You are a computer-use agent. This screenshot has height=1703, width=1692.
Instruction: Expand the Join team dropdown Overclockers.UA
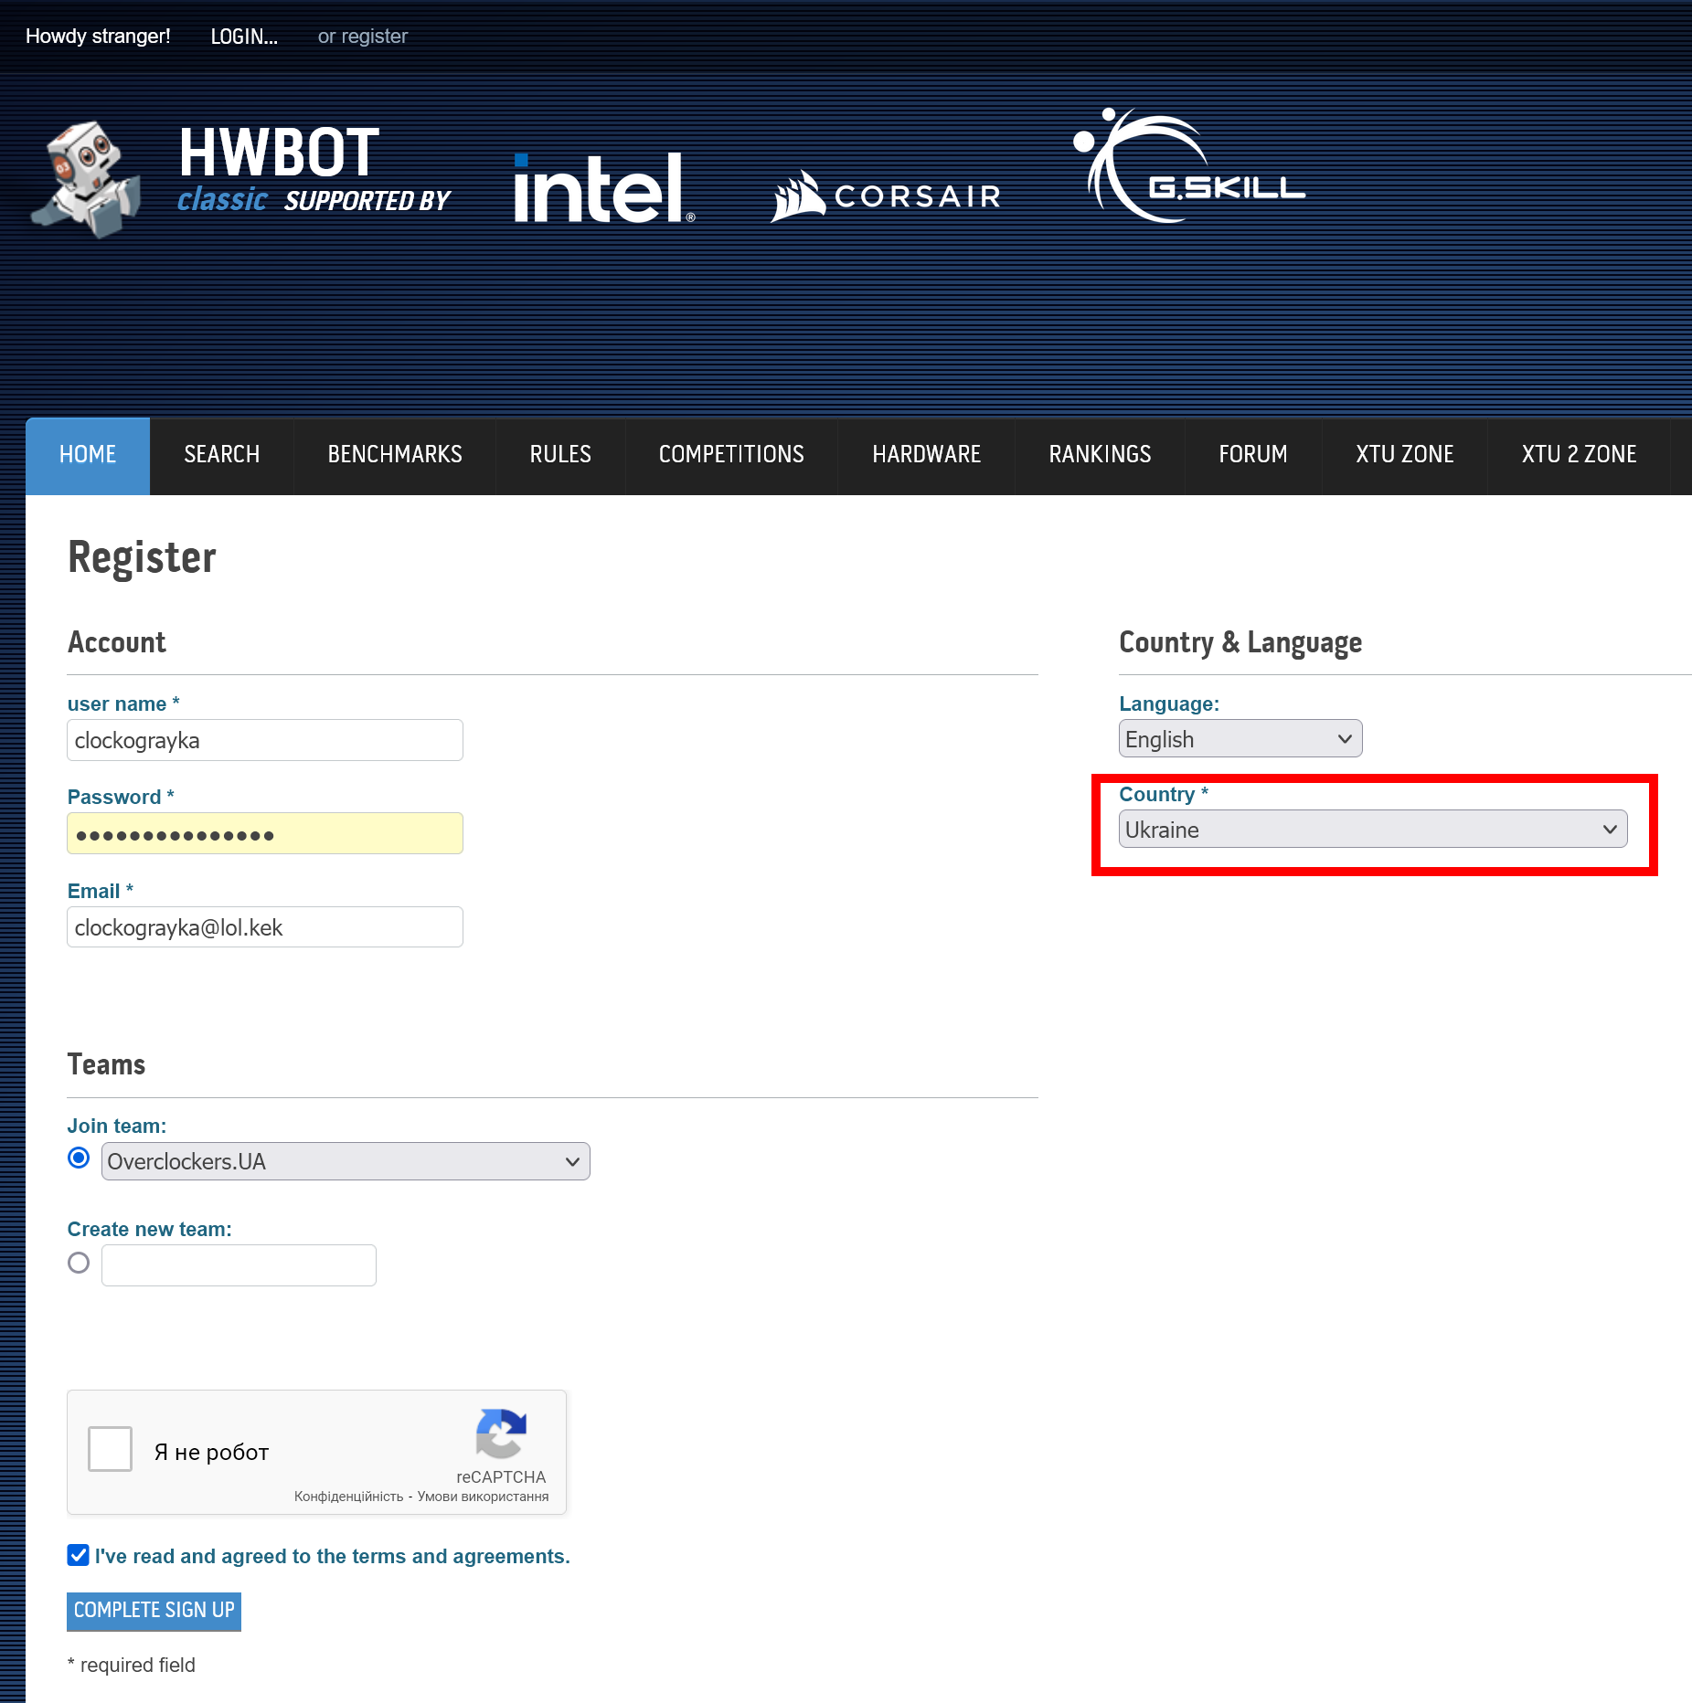pos(346,1161)
